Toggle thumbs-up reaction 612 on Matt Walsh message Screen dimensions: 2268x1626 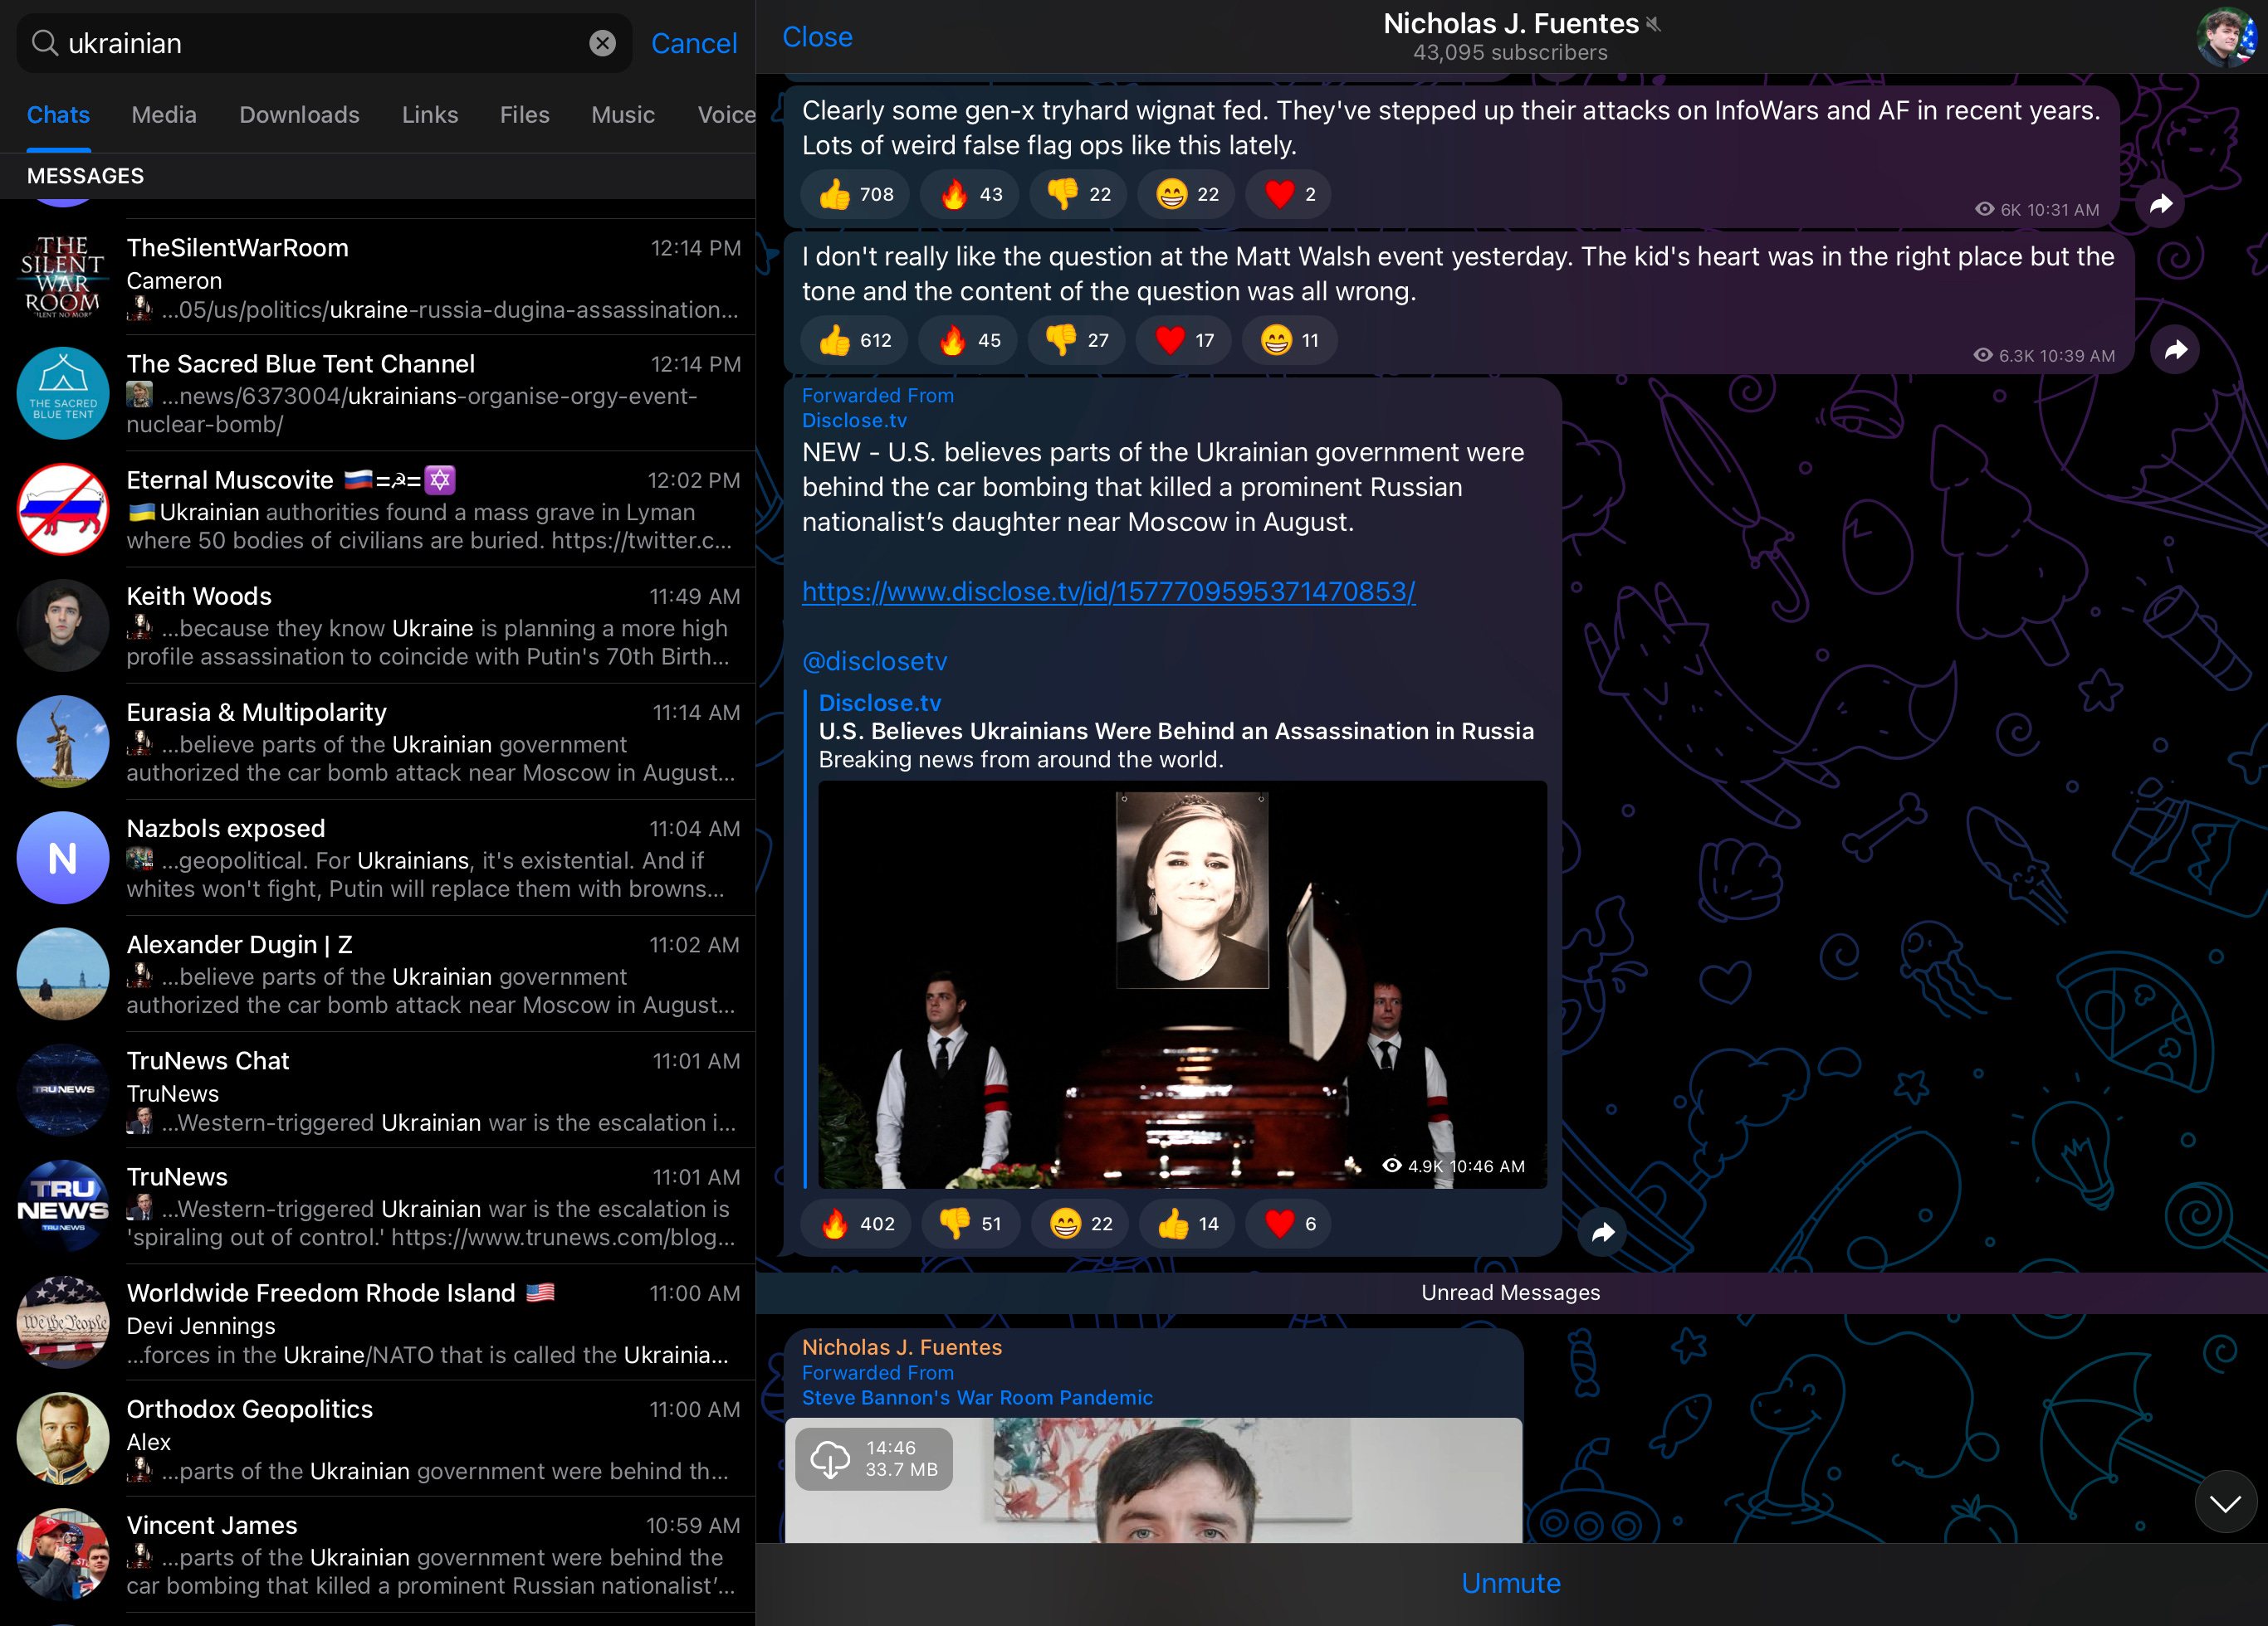point(854,340)
